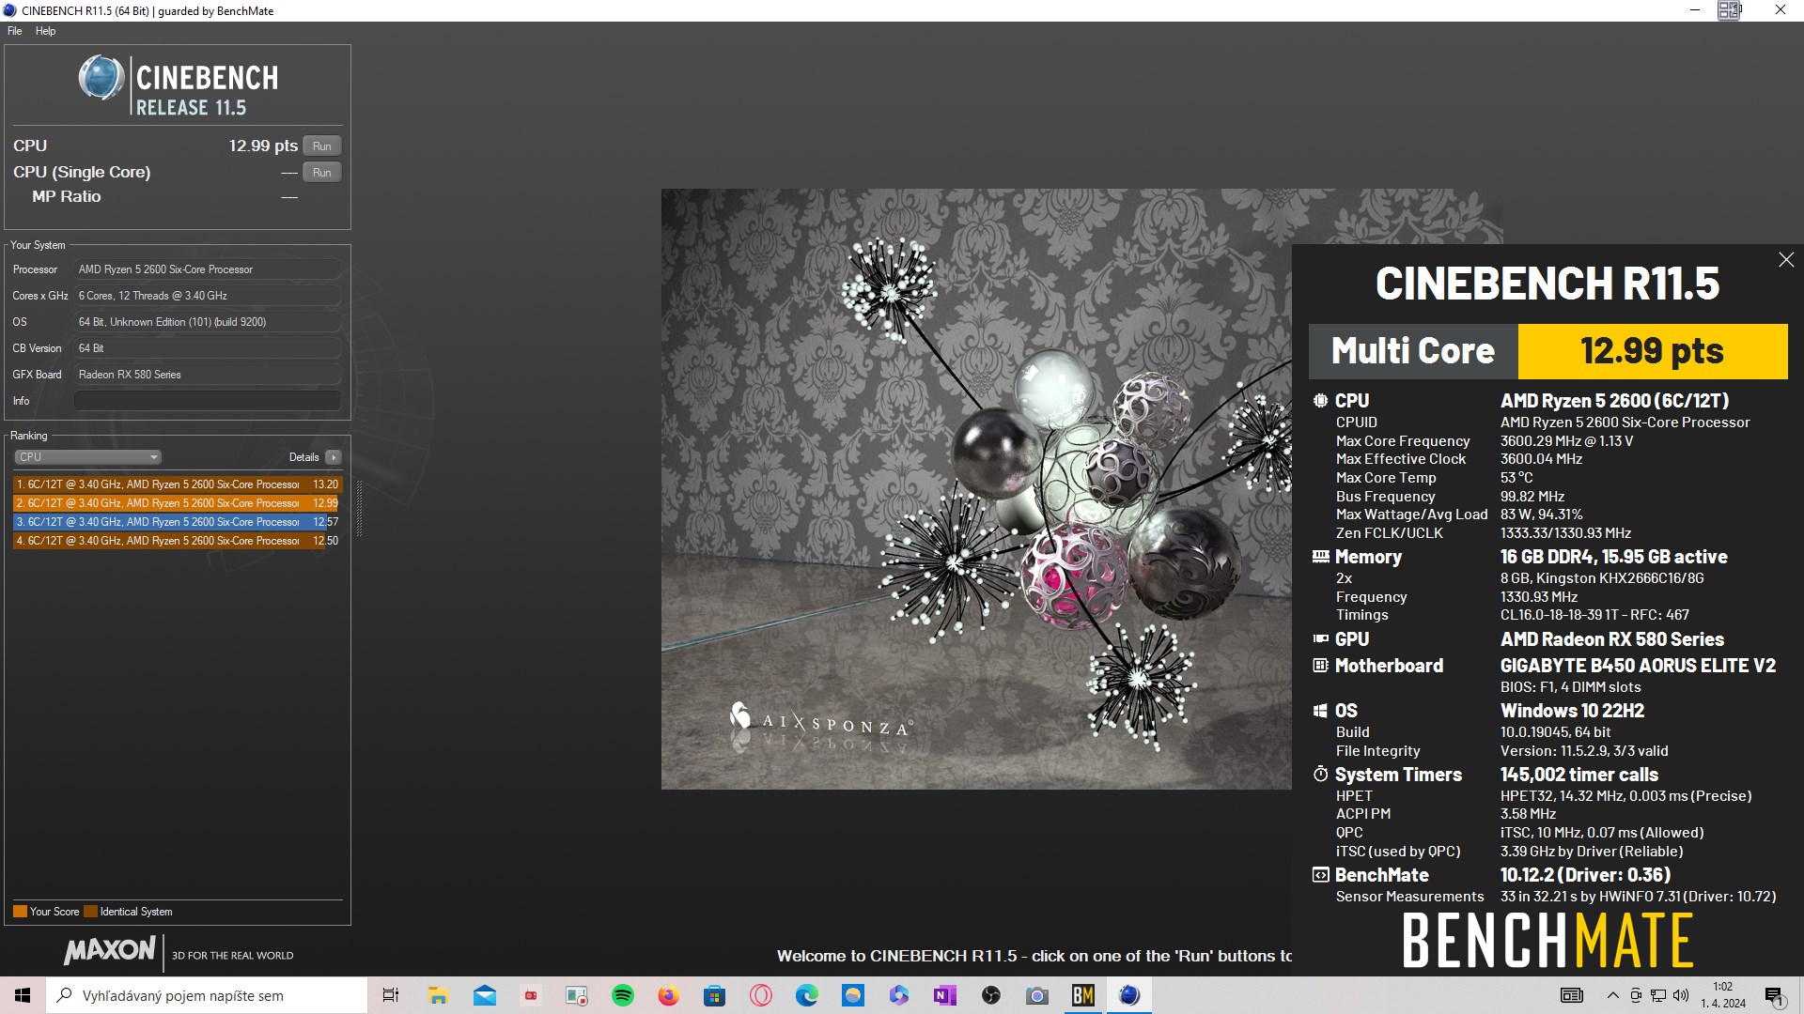This screenshot has width=1804, height=1014.
Task: Click the GPU icon in BenchMate panel
Action: pyautogui.click(x=1320, y=639)
